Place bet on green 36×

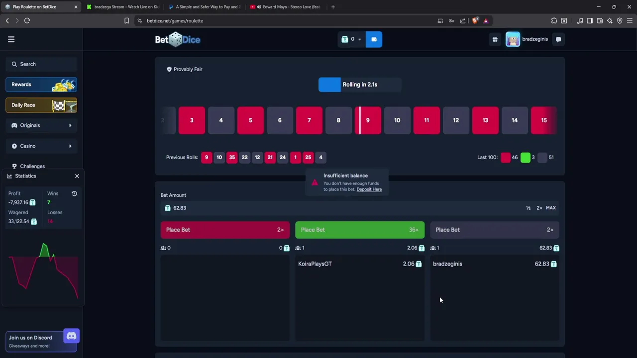coord(360,230)
